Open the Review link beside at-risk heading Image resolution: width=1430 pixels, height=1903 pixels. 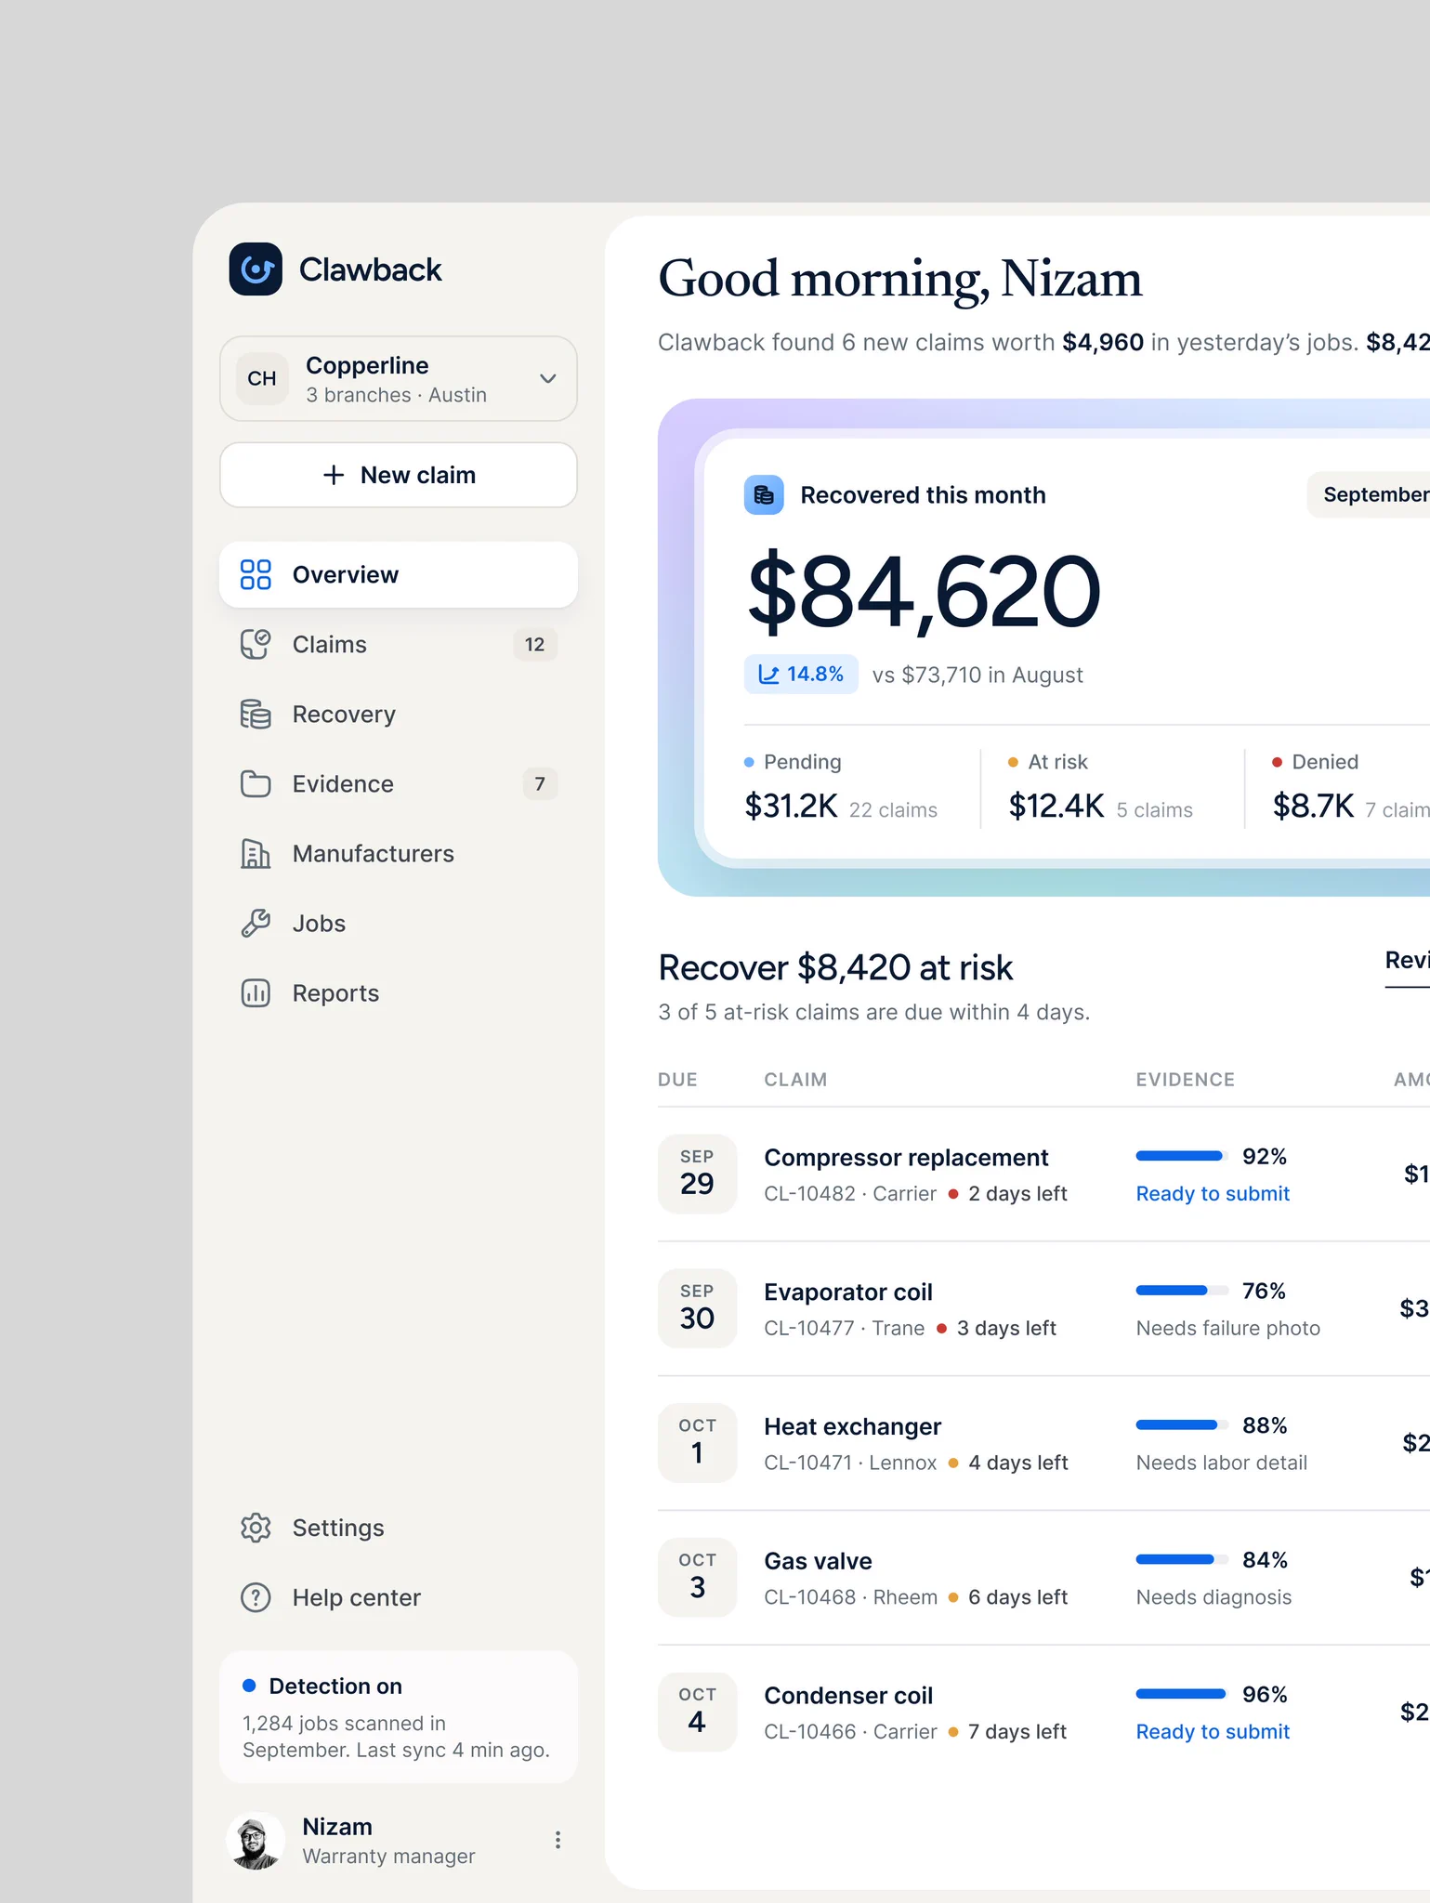[x=1407, y=961]
